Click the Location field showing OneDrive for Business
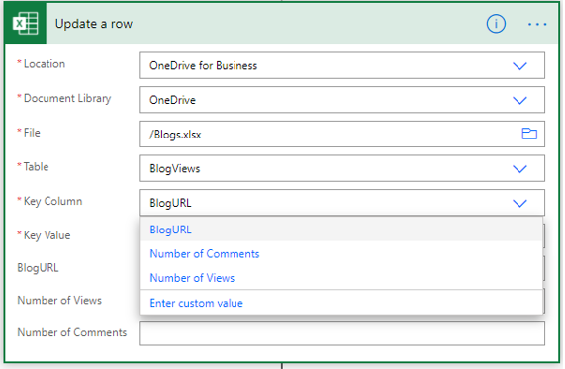The width and height of the screenshot is (565, 369). 341,65
